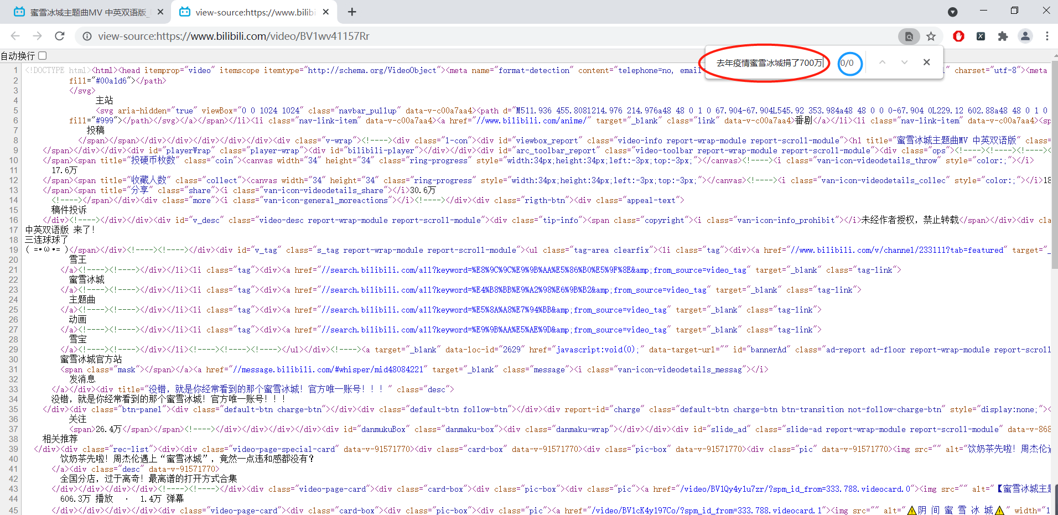Click the text 投稿 on line 7

tap(96, 130)
